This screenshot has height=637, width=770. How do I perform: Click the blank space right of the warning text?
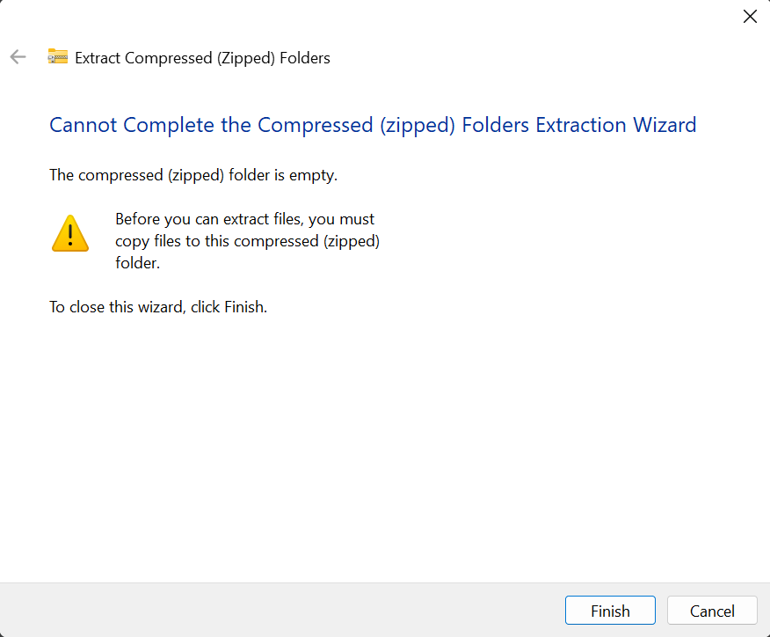[x=563, y=241]
